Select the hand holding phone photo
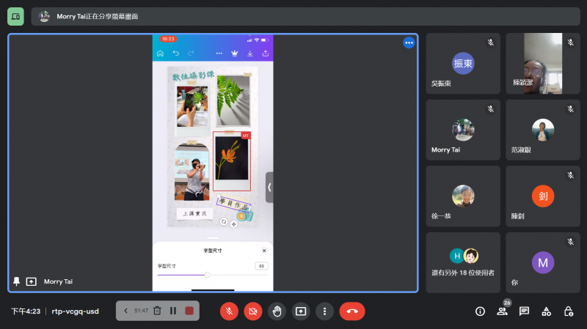 click(192, 106)
